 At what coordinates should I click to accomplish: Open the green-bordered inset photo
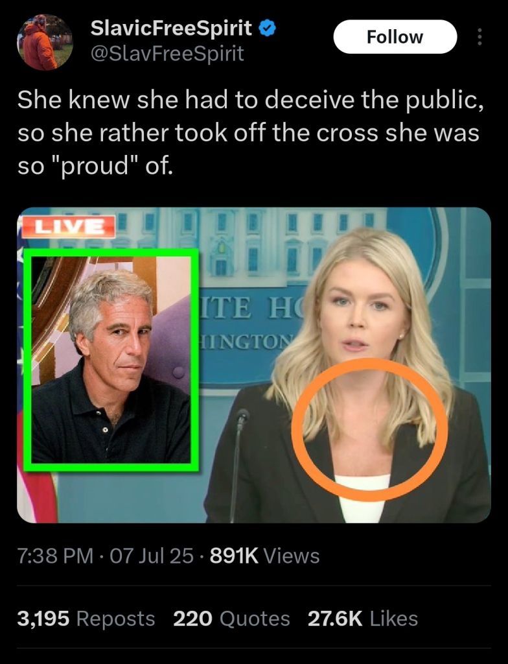(x=111, y=360)
